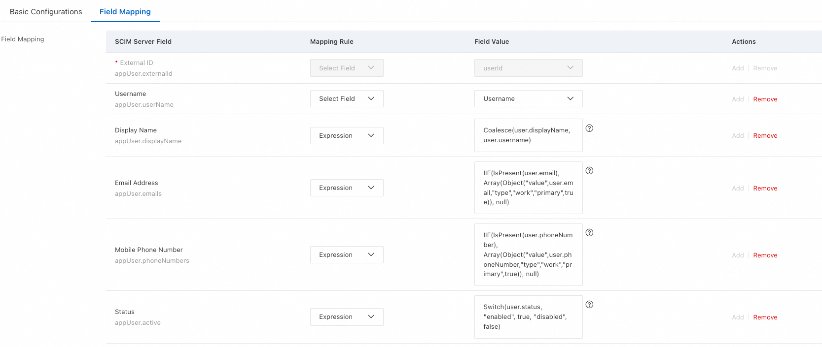Screen dimensions: 822x347
Task: Click help icon beside Mobile Phone Number expression
Action: (589, 233)
